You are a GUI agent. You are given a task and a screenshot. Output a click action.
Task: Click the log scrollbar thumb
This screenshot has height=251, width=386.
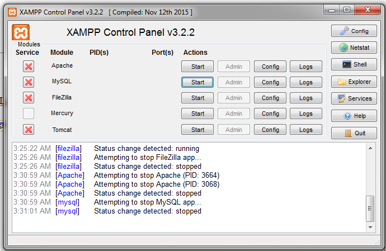pyautogui.click(x=370, y=209)
